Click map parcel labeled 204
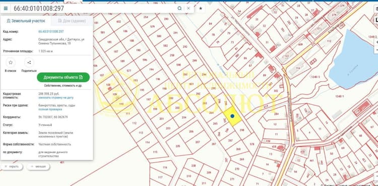This screenshot has height=186, width=378. [x=184, y=117]
